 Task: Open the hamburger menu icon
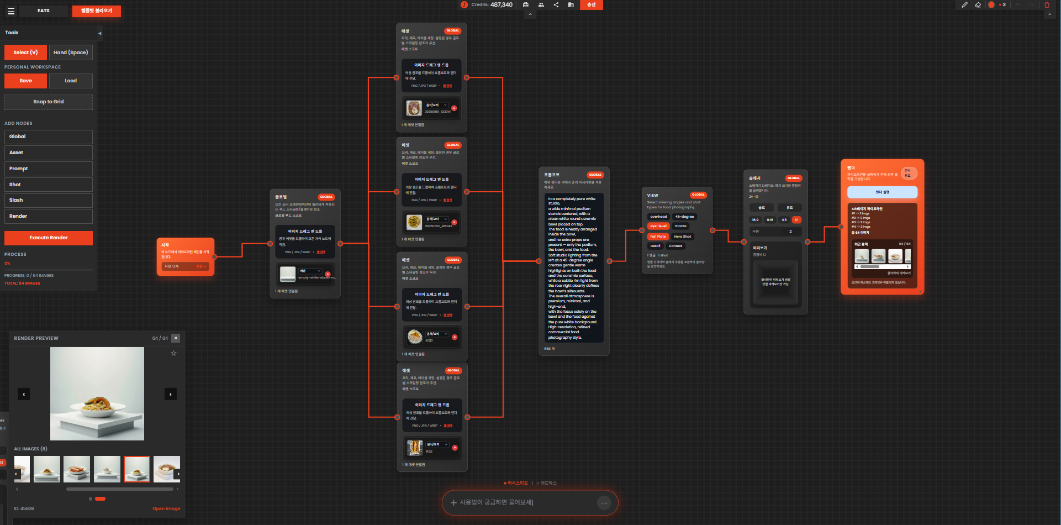[11, 11]
